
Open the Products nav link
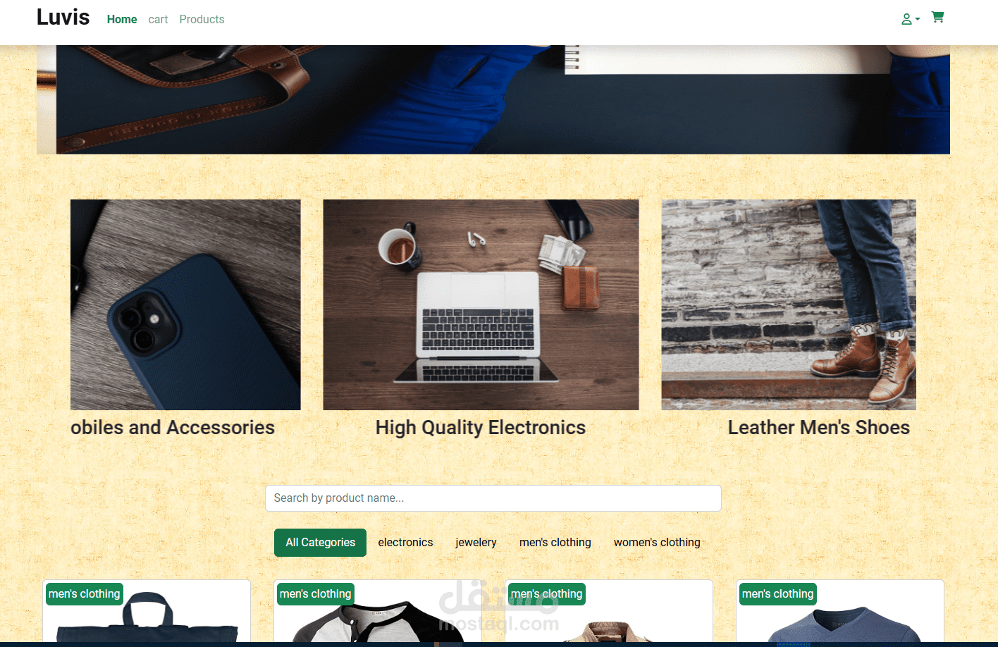coord(202,20)
